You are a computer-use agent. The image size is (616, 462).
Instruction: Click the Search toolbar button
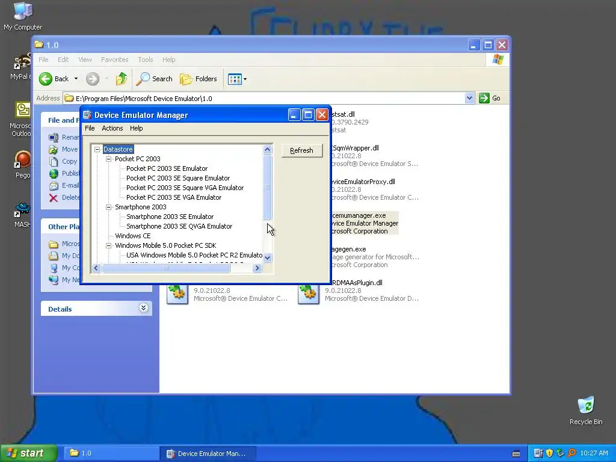click(155, 79)
